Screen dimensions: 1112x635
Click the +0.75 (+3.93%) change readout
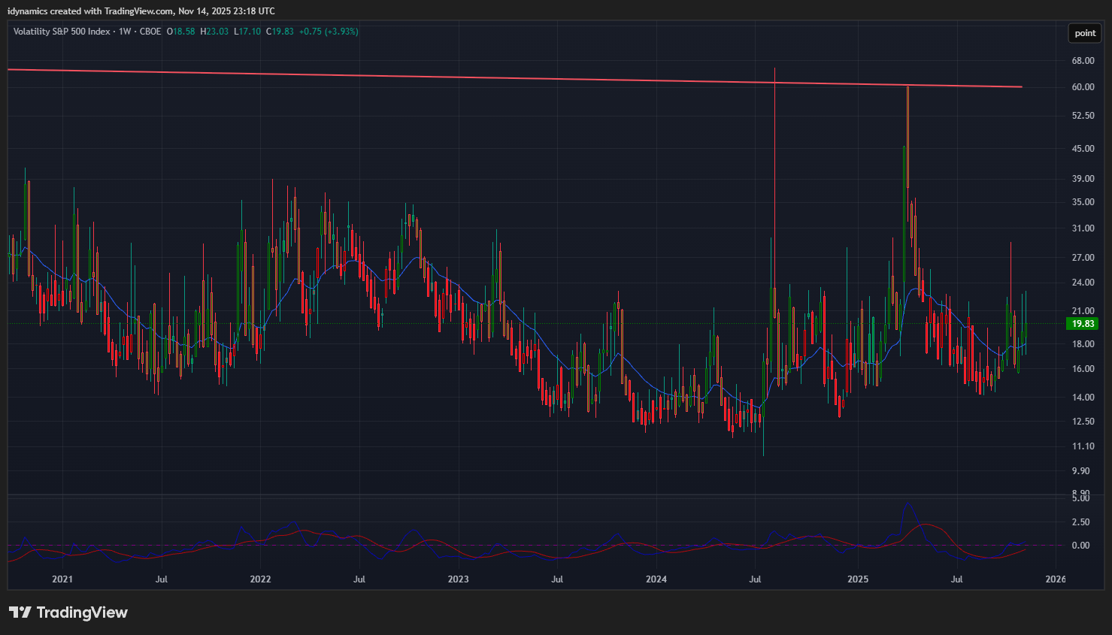click(329, 32)
